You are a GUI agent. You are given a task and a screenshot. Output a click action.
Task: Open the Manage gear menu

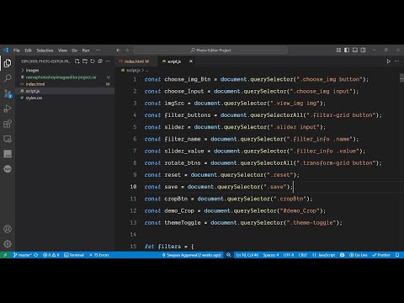point(8,243)
